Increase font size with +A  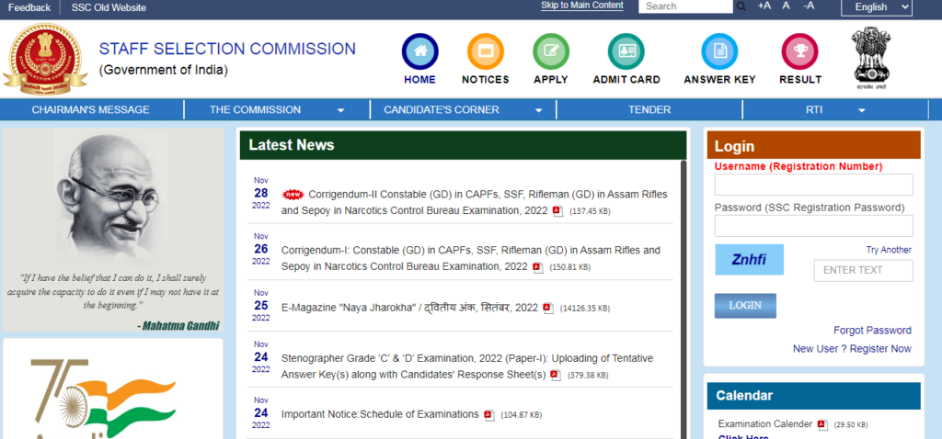[764, 6]
